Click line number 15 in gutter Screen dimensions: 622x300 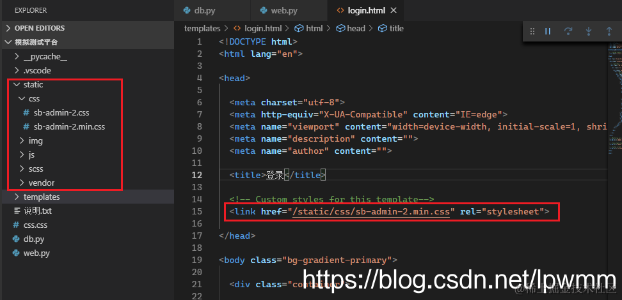(x=196, y=212)
